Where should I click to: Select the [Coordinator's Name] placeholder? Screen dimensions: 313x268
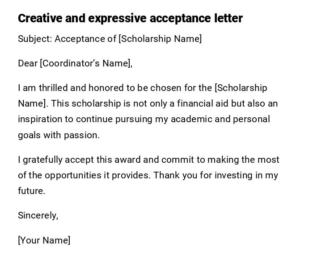point(86,63)
